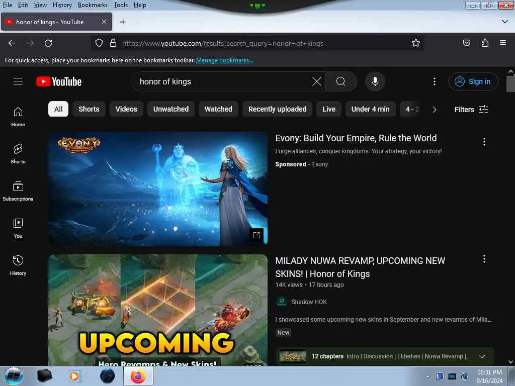Play the UPCOMING Hero Revamps thumbnail
The image size is (515, 386).
click(x=158, y=310)
